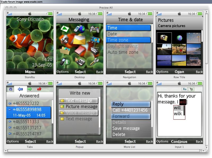Select the game controller entertainment icon

94,29
